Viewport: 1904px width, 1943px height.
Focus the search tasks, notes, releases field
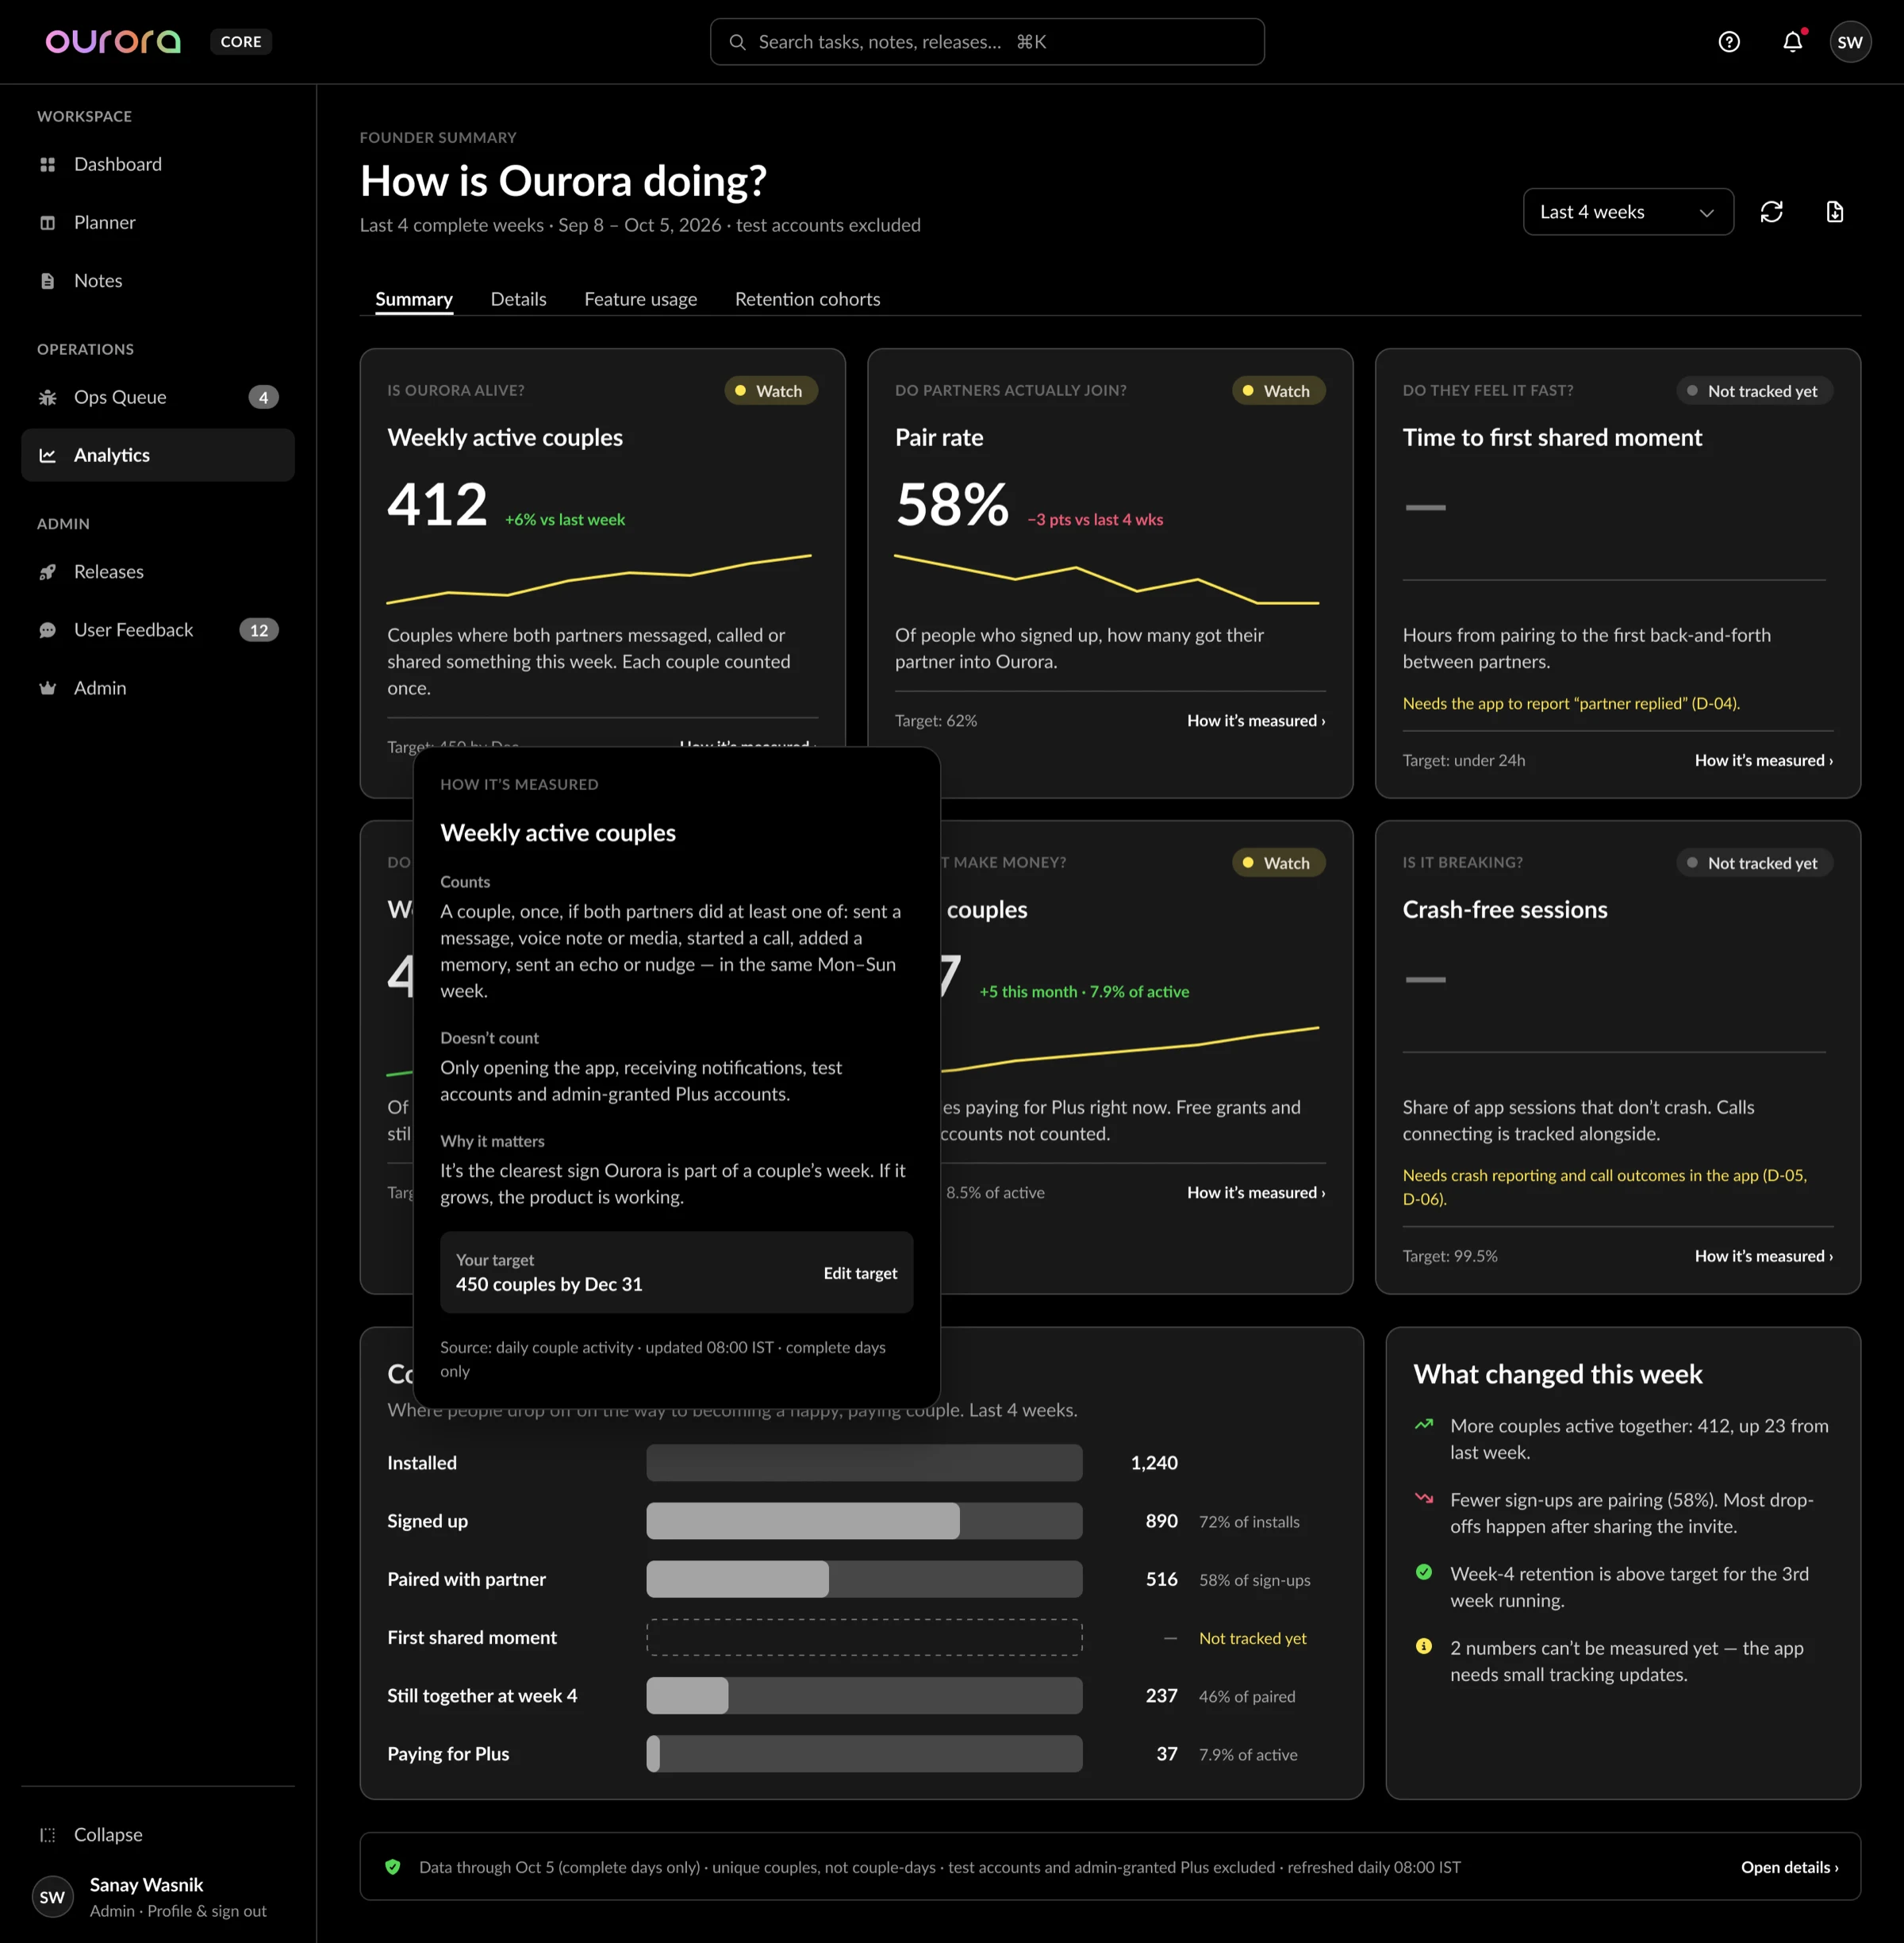point(987,42)
